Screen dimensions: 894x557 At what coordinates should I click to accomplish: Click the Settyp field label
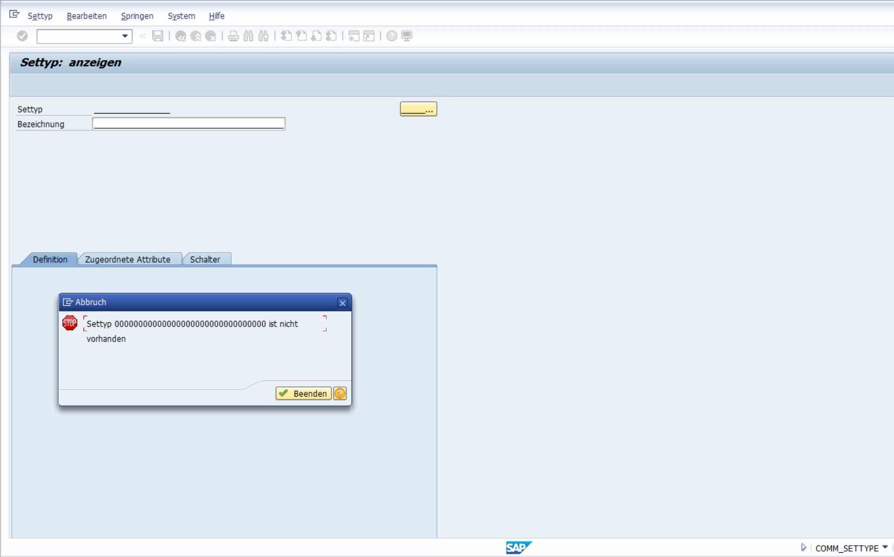click(x=30, y=109)
